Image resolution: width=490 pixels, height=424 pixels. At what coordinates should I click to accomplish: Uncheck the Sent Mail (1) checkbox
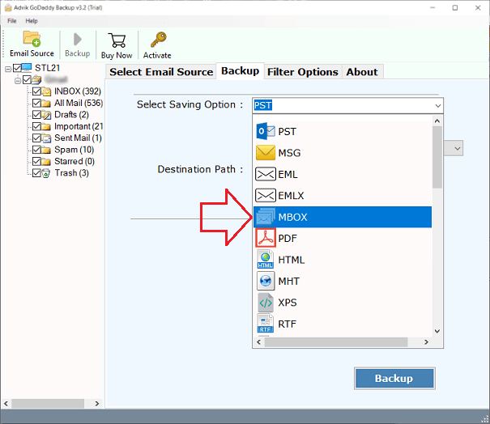coord(37,138)
